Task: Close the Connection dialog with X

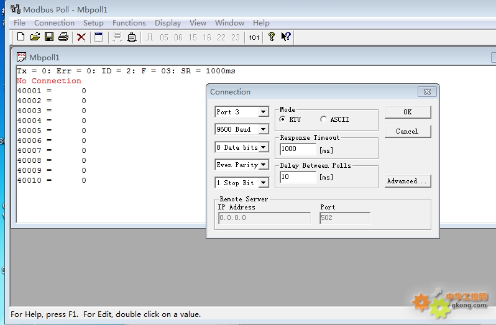Action: [427, 92]
